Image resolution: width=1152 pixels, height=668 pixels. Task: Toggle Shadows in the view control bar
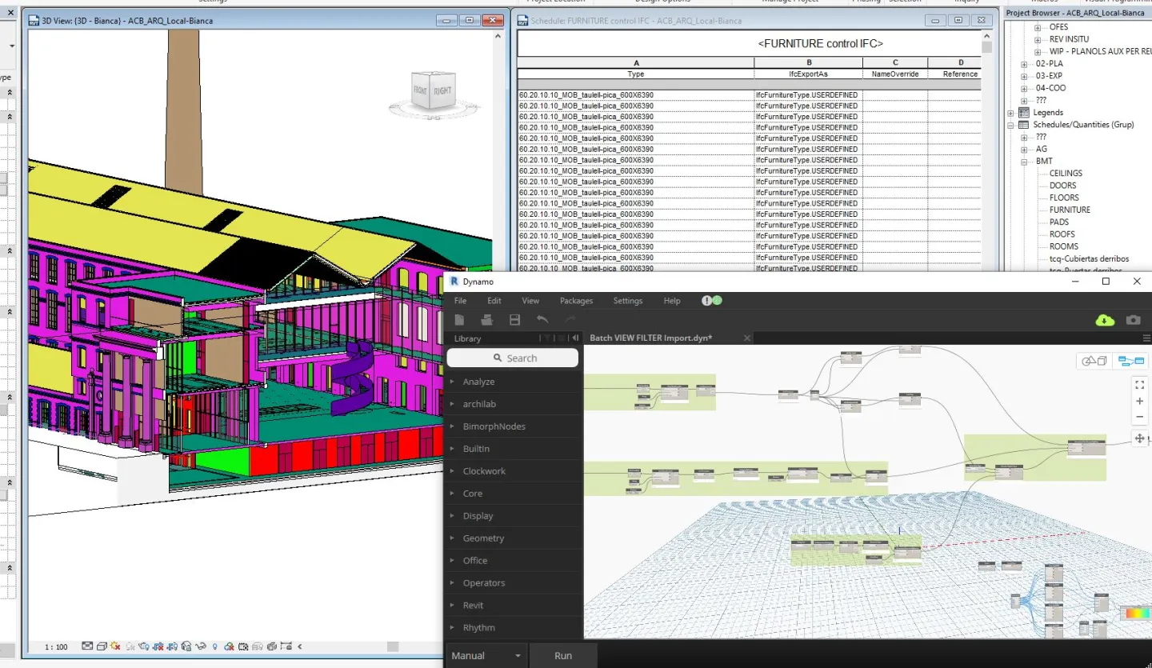(130, 646)
